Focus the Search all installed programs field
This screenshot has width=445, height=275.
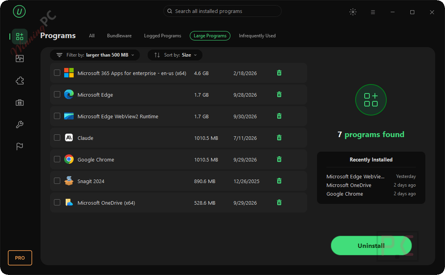pos(222,11)
